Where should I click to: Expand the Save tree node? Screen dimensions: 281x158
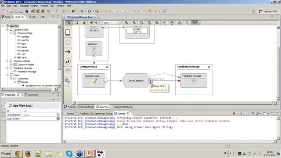pyautogui.click(x=15, y=57)
